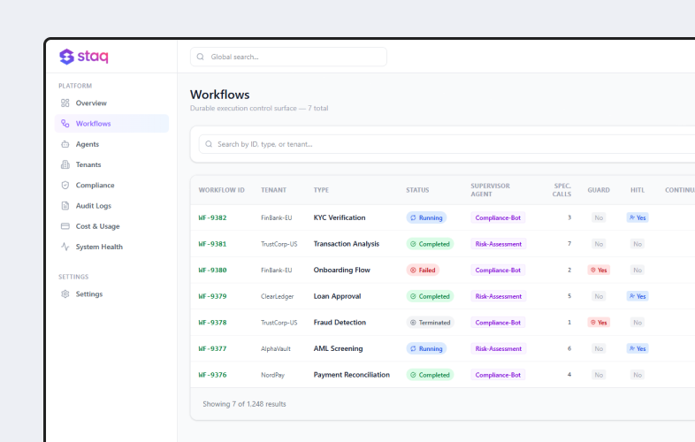Open Settings from the sidebar
695x442 pixels.
tap(111, 293)
